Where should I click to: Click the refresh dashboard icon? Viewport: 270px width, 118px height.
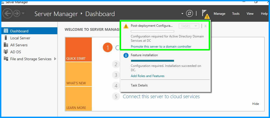[190, 14]
